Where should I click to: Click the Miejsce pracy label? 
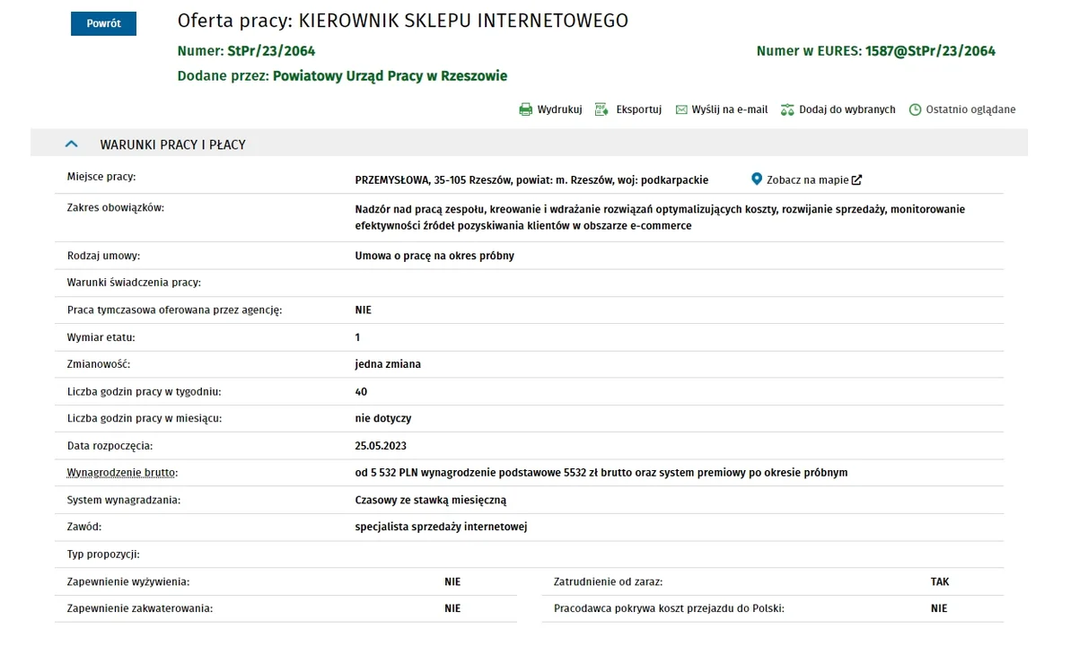pos(101,177)
